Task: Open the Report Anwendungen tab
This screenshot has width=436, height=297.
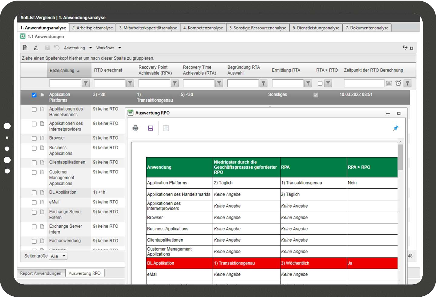Action: [41, 273]
